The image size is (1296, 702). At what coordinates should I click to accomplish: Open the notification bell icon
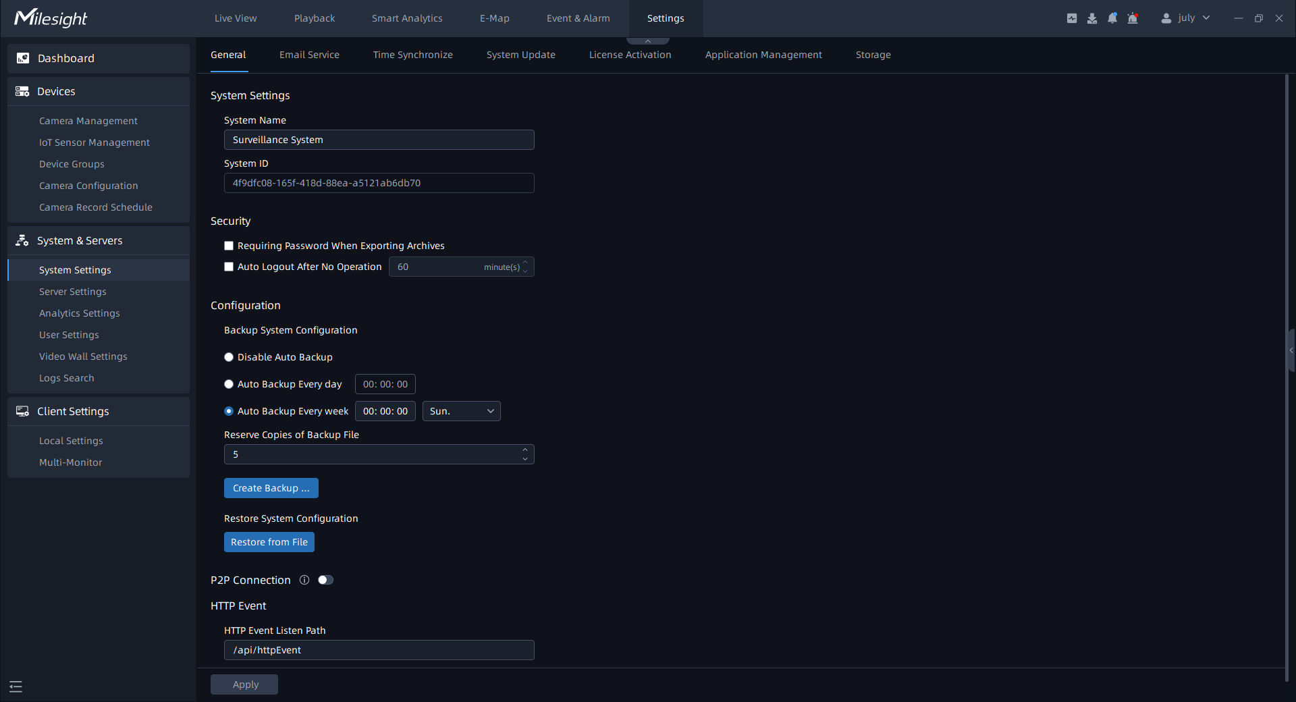click(x=1112, y=18)
